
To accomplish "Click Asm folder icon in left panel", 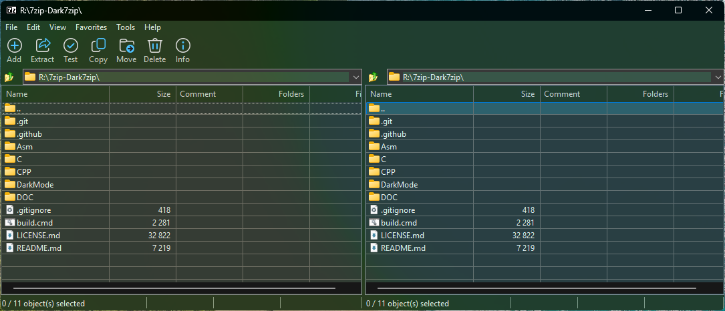I will pyautogui.click(x=10, y=146).
